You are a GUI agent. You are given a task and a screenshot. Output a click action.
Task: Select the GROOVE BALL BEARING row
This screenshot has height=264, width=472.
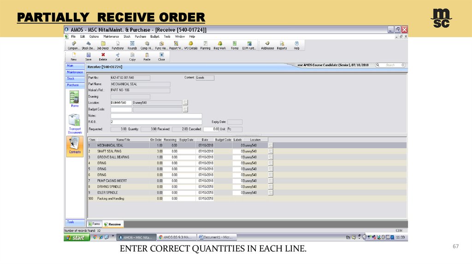click(247, 157)
